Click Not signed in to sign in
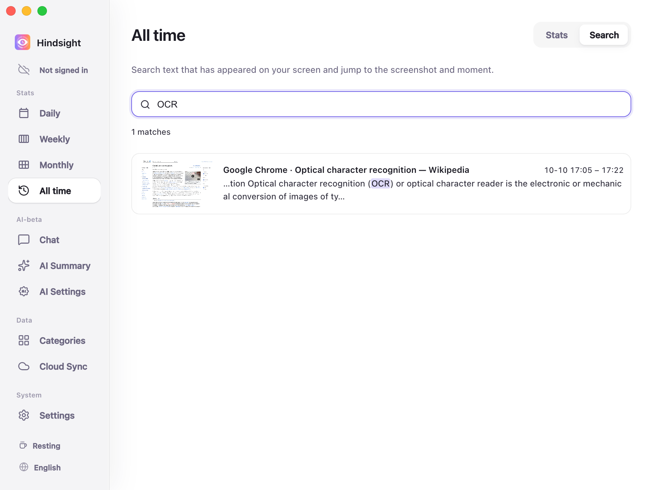The image size is (653, 490). click(64, 70)
